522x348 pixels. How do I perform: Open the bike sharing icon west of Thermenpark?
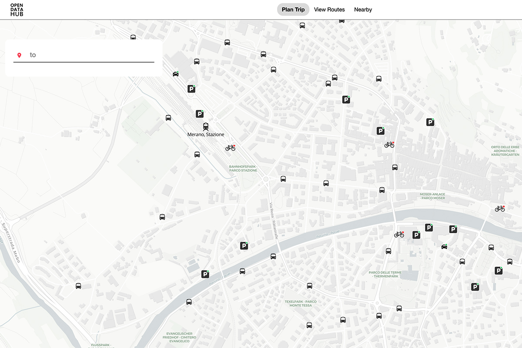coord(399,234)
